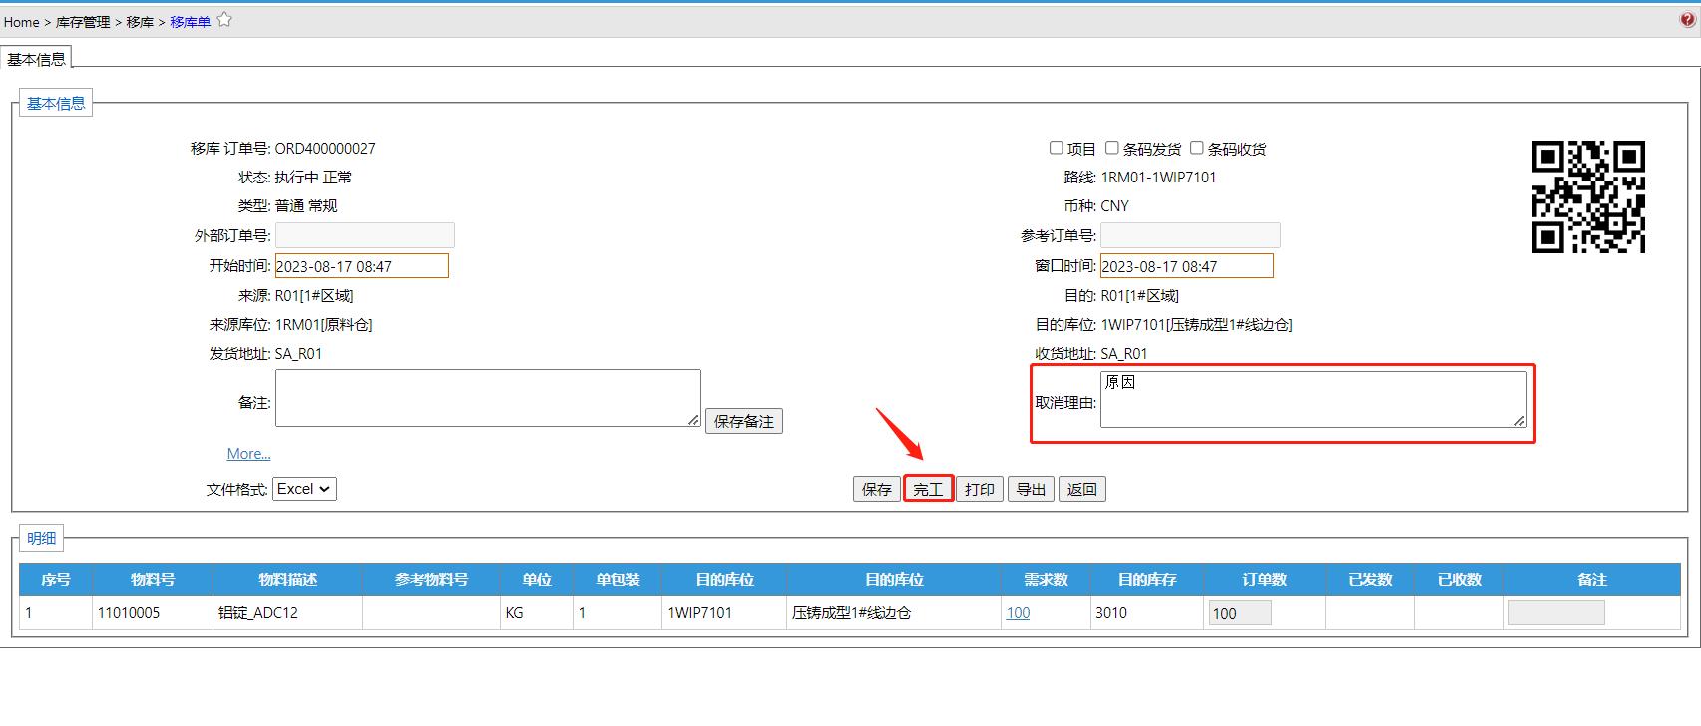Screen dimensions: 1701x726
Task: Click the 类型 value 普通 常规
Action: pyautogui.click(x=306, y=206)
